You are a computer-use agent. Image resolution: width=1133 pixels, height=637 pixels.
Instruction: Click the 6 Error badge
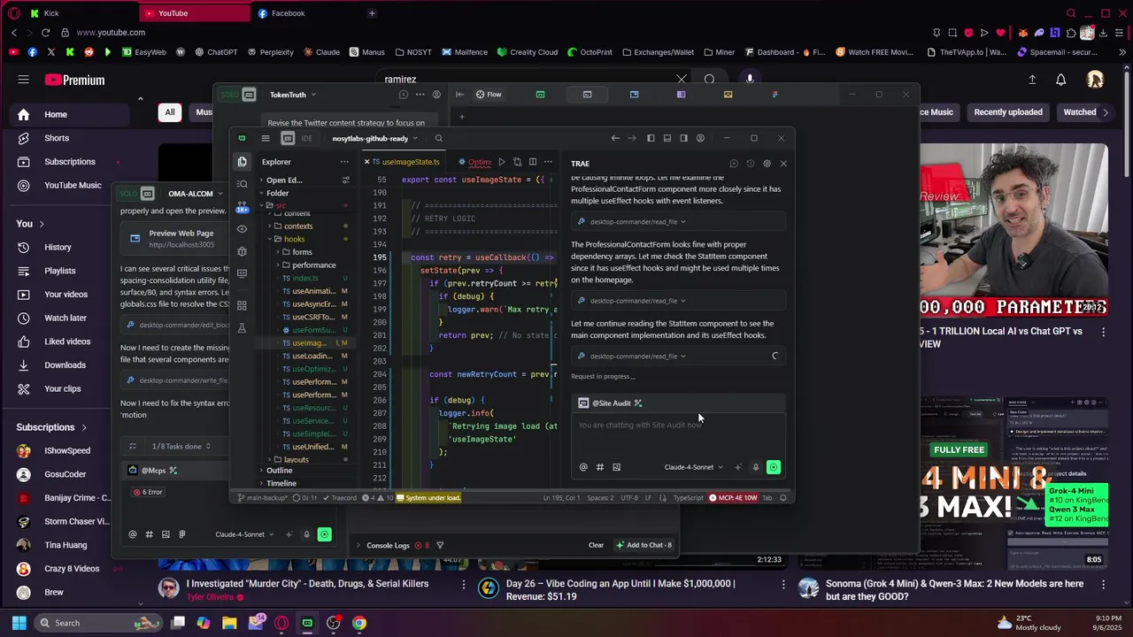click(x=148, y=492)
